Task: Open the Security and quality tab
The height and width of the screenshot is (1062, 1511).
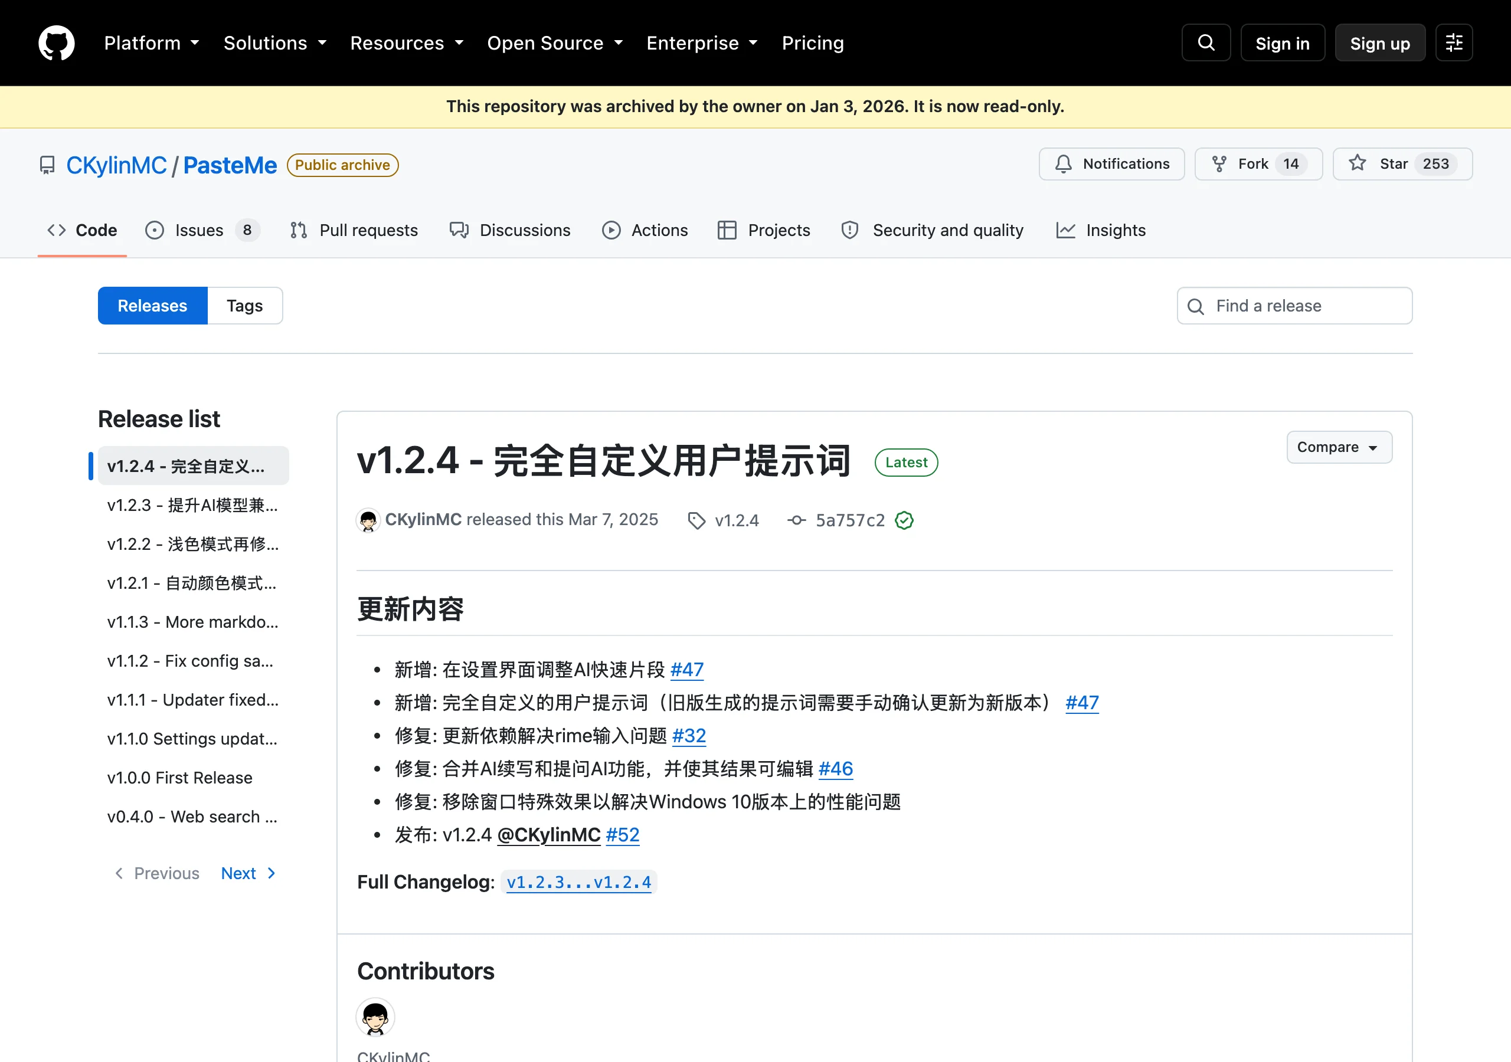Action: 933,230
